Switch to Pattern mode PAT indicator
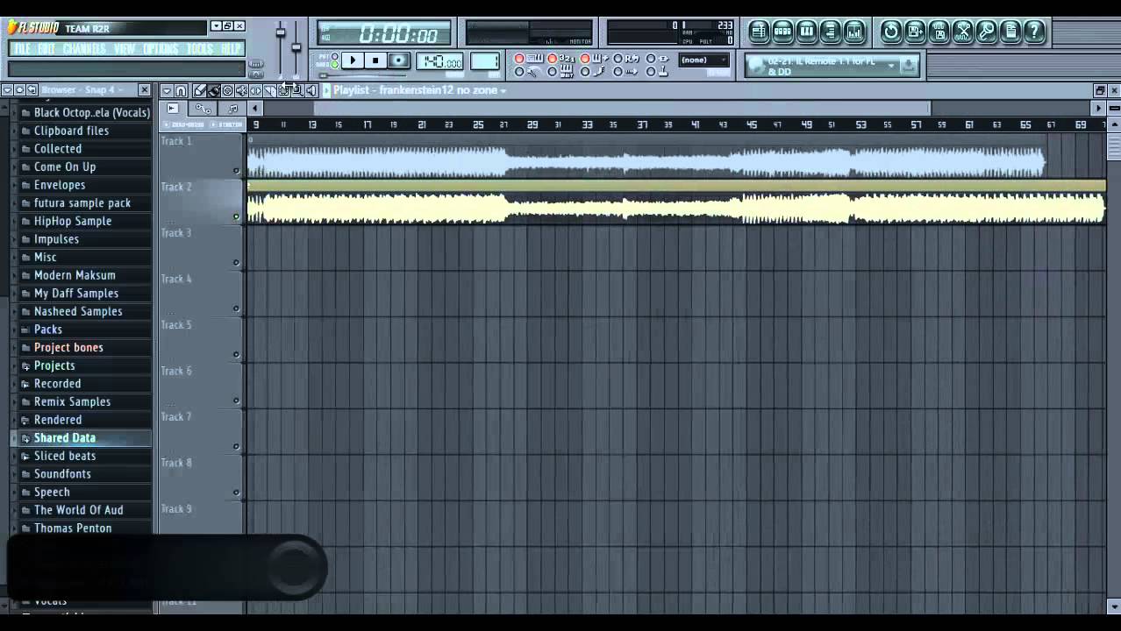 (335, 56)
